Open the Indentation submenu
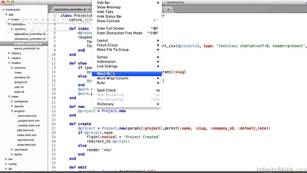 tap(127, 62)
